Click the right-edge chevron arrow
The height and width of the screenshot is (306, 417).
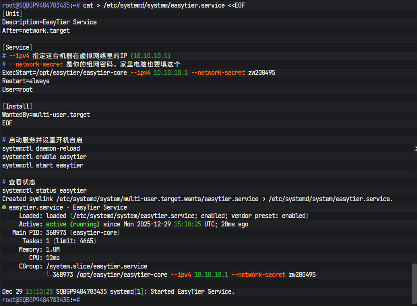pyautogui.click(x=416, y=149)
